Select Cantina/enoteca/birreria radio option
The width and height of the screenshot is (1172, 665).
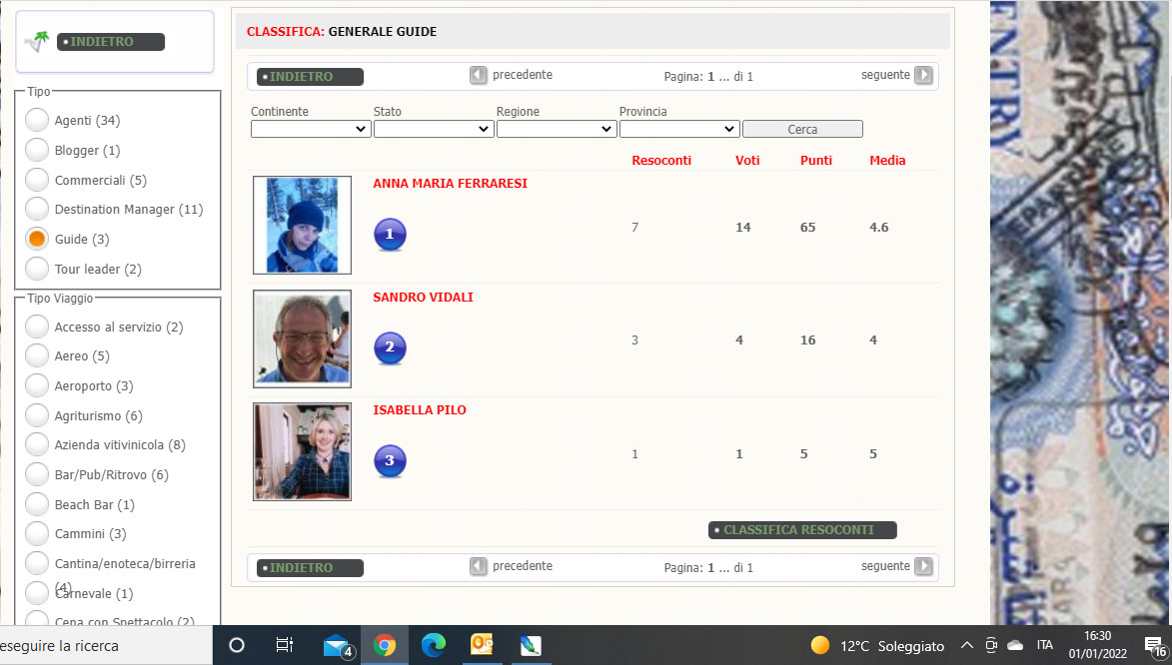click(37, 563)
